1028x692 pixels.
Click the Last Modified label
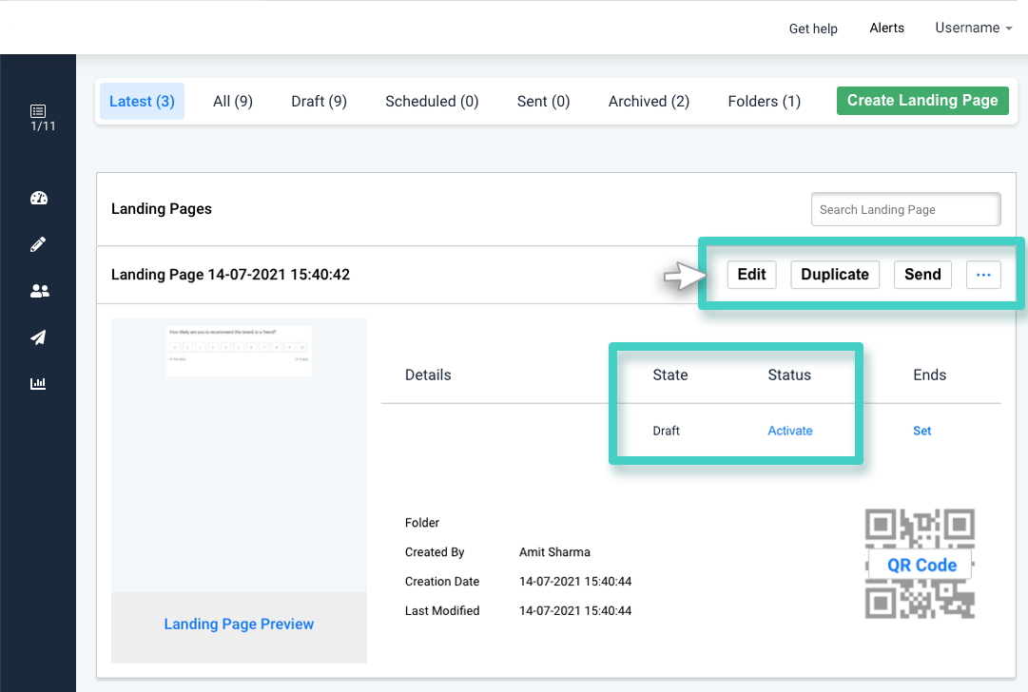pyautogui.click(x=442, y=611)
